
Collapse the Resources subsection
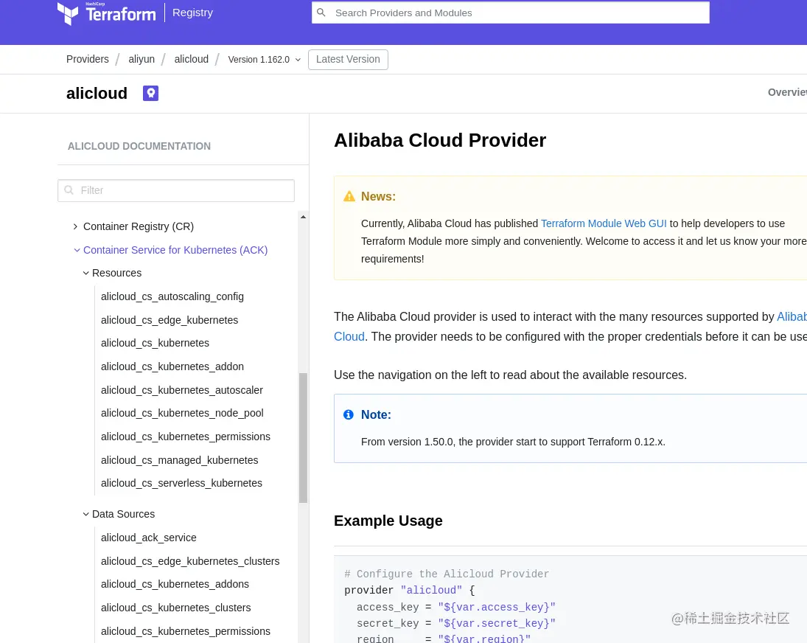(86, 273)
